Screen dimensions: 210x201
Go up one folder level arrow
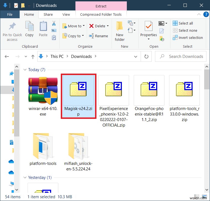point(33,57)
